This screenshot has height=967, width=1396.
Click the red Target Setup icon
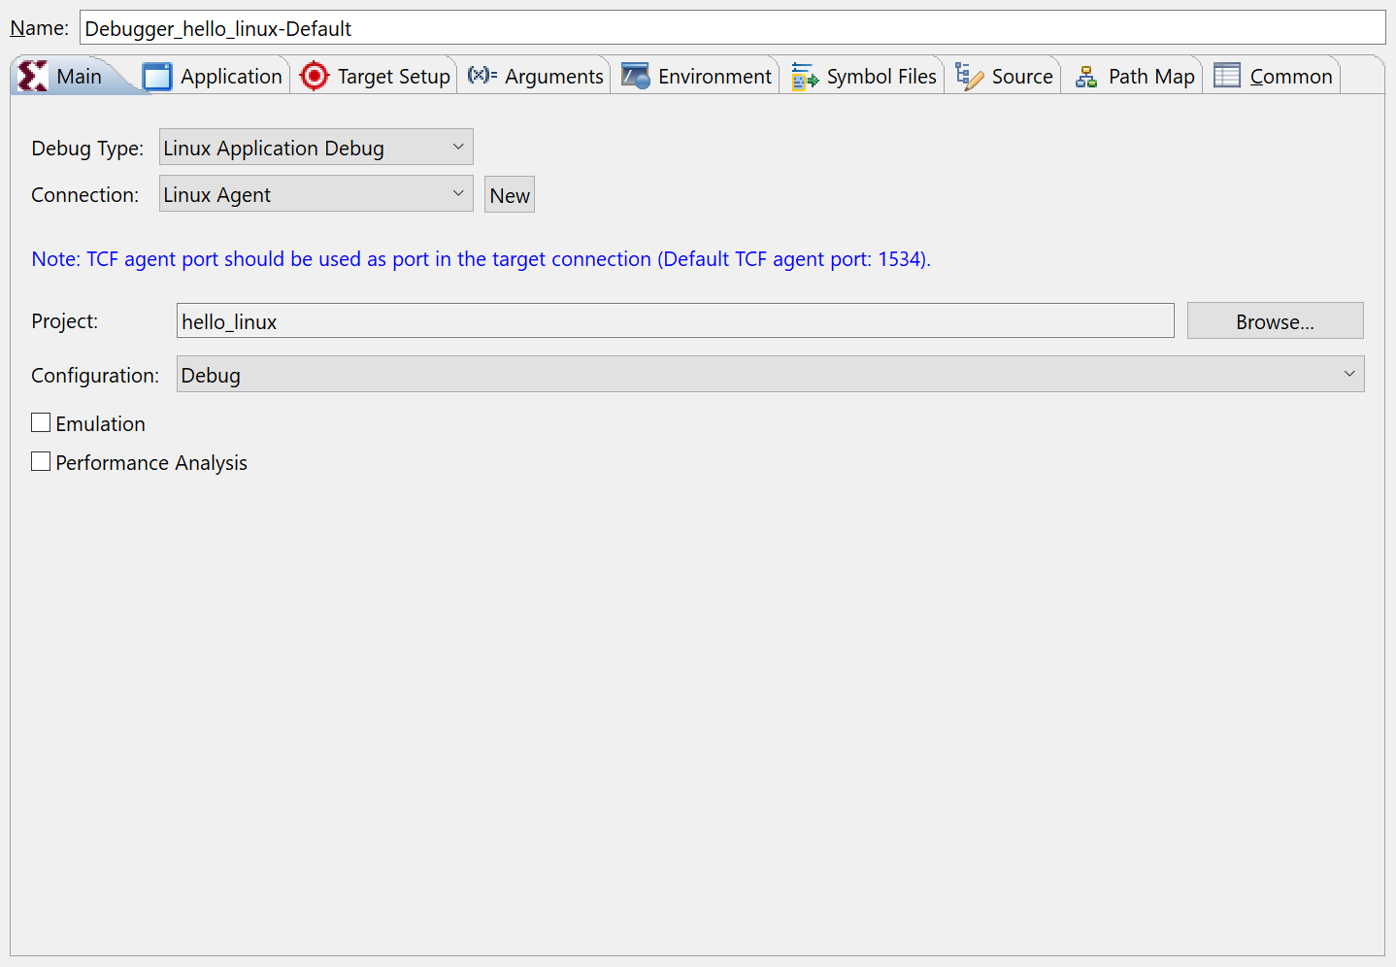[315, 76]
